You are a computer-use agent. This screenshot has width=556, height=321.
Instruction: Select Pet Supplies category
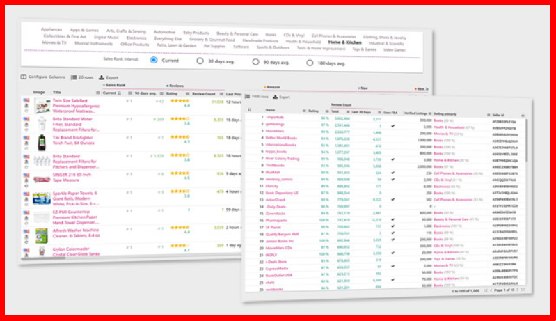point(214,46)
